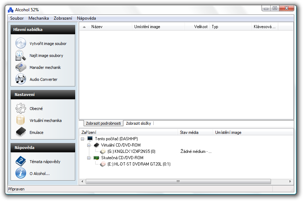Screen dimensions: 303x201
Task: Click horizontal scrollbar right arrow
Action: point(290,181)
